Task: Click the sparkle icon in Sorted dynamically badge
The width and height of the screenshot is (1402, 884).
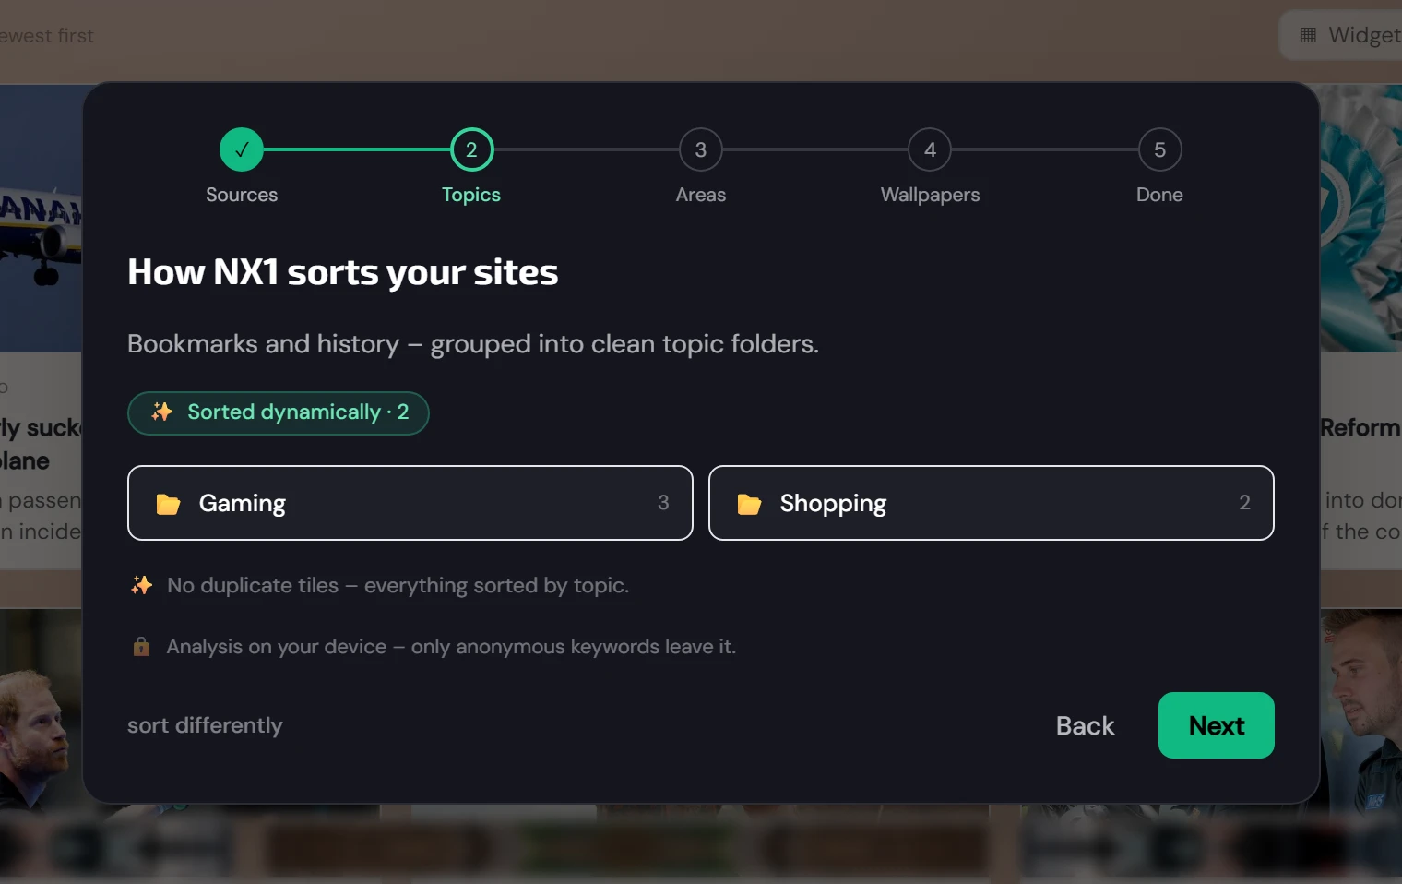Action: 162,412
